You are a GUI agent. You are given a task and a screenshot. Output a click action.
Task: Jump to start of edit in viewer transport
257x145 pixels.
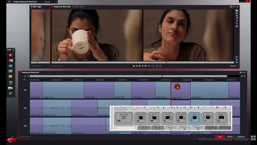pyautogui.click(x=134, y=66)
